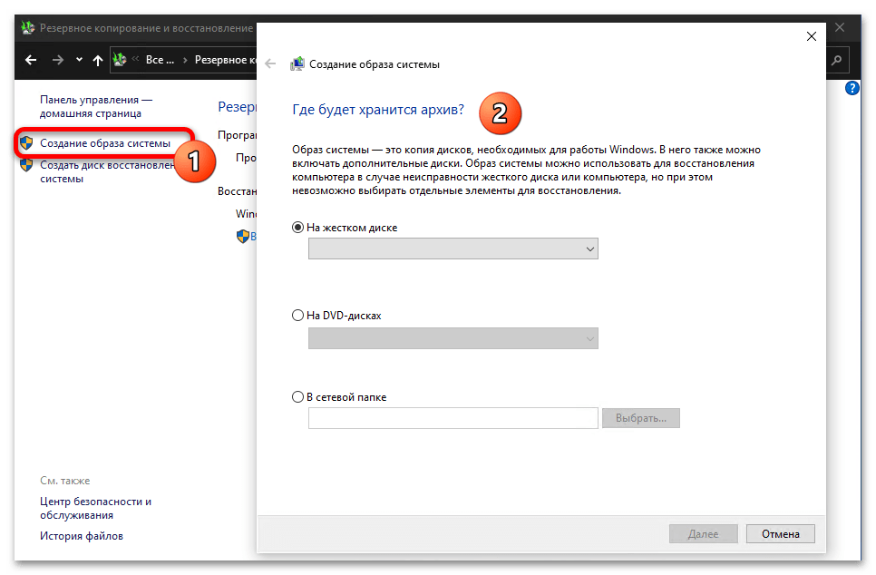Click the recent locations chevron

(79, 61)
